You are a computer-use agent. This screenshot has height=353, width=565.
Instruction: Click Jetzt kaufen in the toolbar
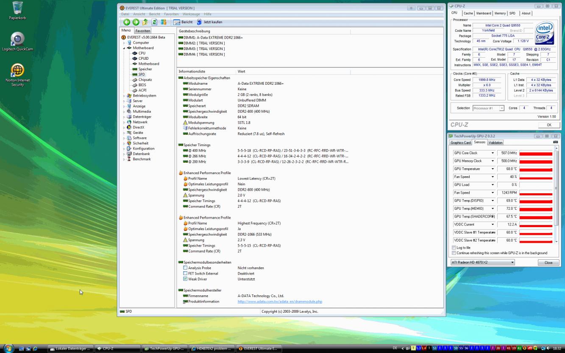(x=209, y=22)
